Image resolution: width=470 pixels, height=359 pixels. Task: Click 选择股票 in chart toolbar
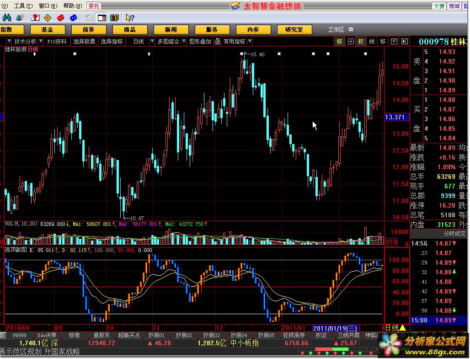pos(84,42)
